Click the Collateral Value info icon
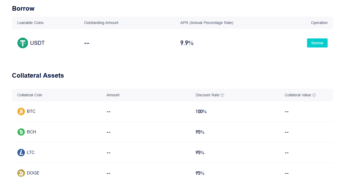The width and height of the screenshot is (345, 191). point(314,95)
